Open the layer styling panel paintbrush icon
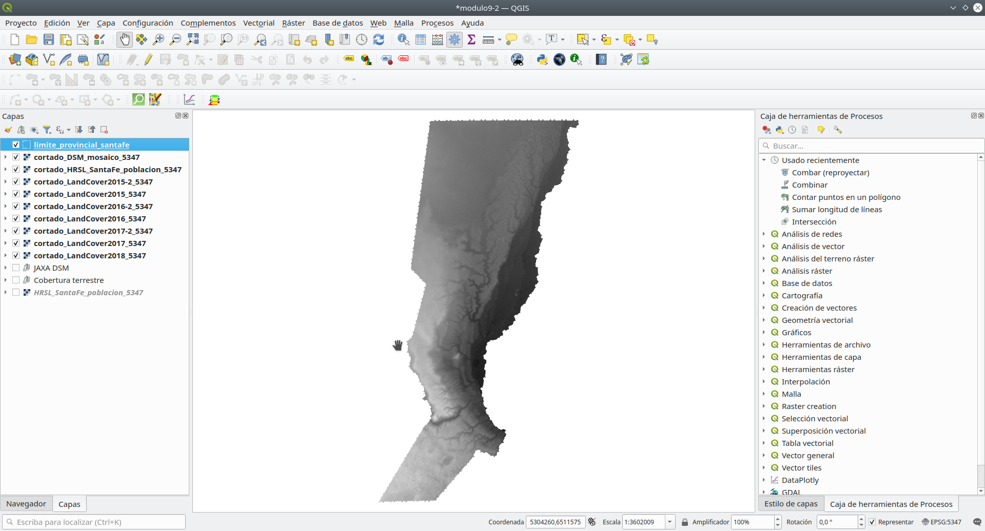Screen dimensions: 985x531 coord(8,130)
